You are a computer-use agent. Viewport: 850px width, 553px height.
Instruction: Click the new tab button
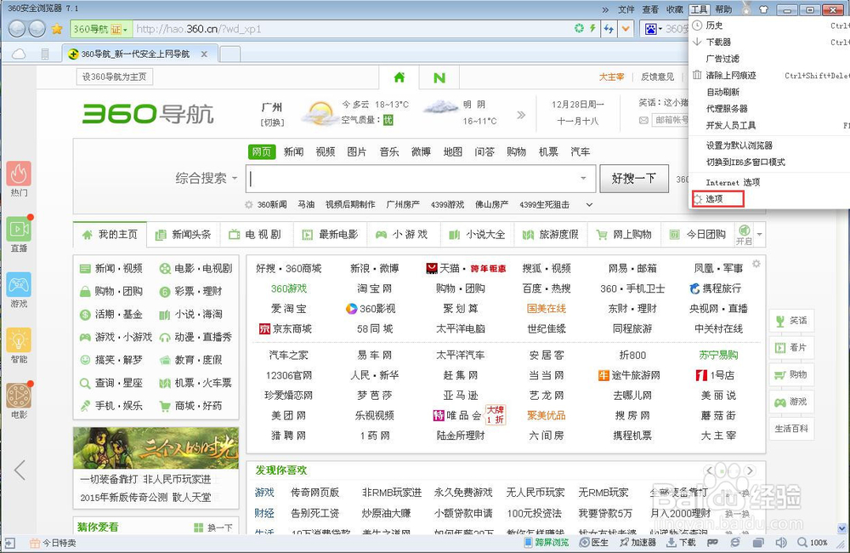(229, 54)
